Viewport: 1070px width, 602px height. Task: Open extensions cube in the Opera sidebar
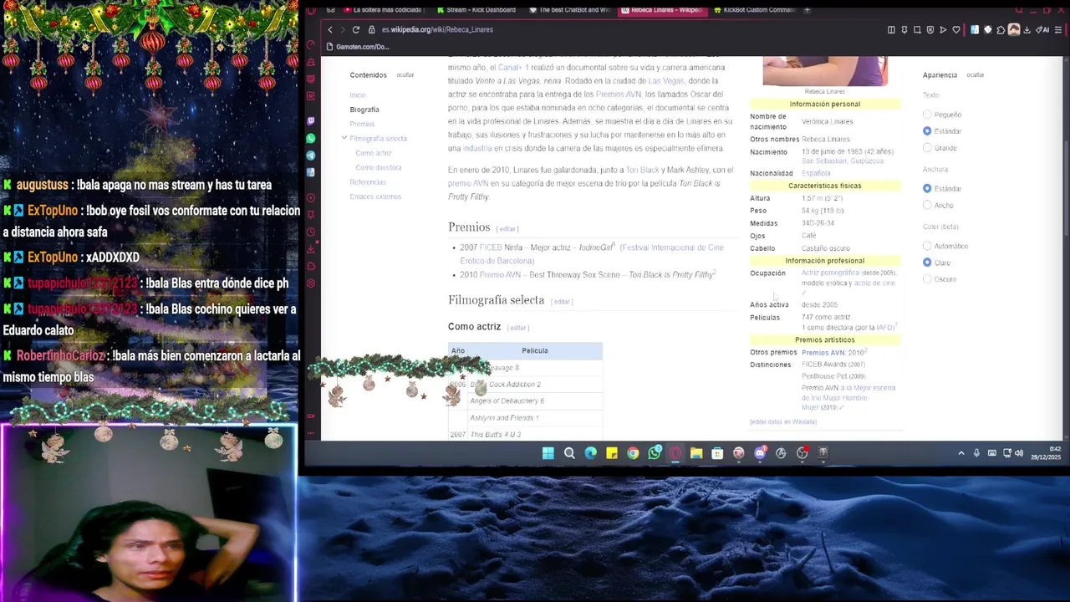pyautogui.click(x=311, y=266)
